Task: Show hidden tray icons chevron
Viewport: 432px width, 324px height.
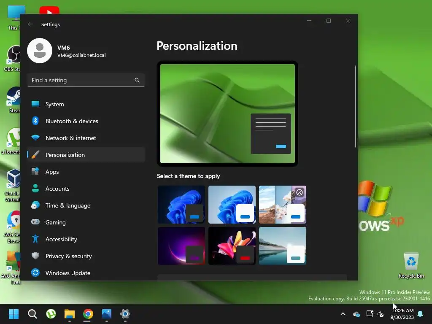Action: pos(343,314)
